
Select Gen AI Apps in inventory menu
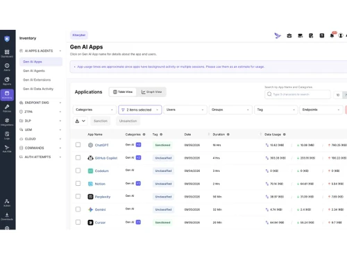[x=41, y=62]
